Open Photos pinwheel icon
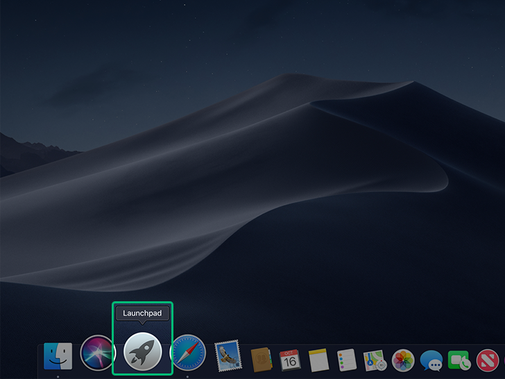The image size is (505, 379). pyautogui.click(x=403, y=360)
